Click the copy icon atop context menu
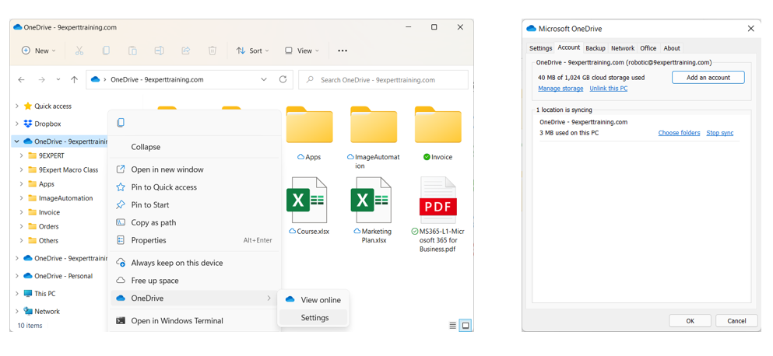This screenshot has width=773, height=356. (x=121, y=123)
